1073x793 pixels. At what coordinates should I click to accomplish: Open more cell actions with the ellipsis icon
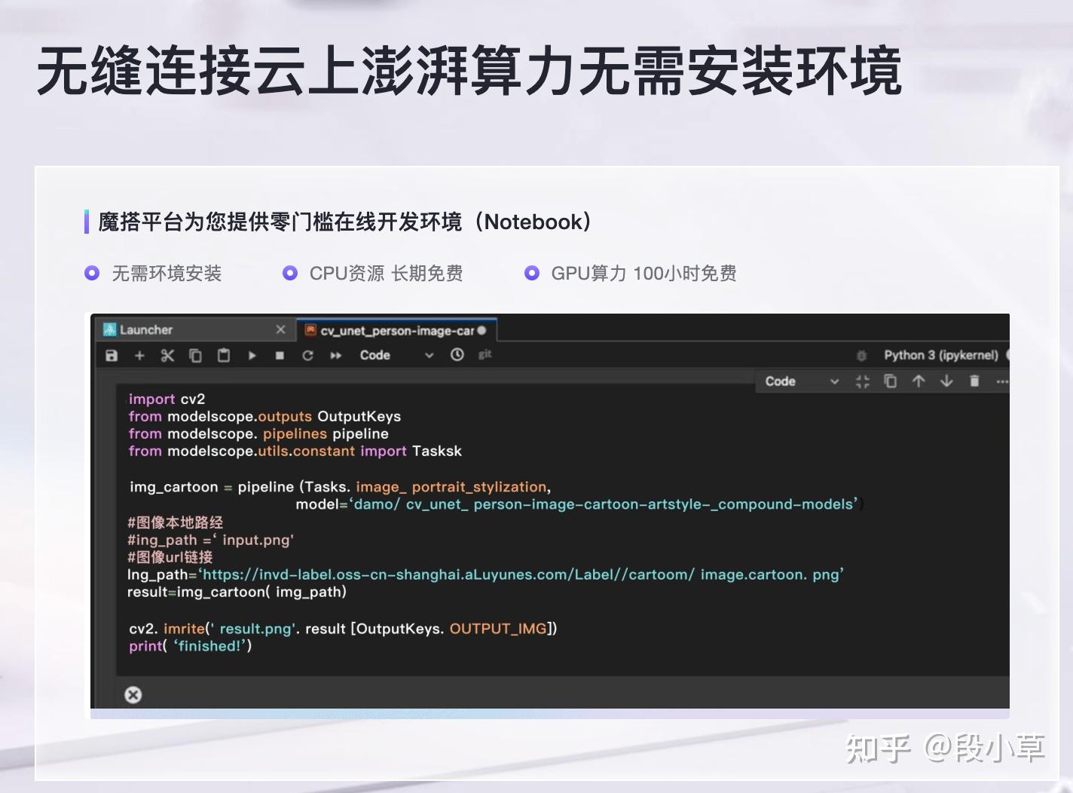pos(1001,381)
